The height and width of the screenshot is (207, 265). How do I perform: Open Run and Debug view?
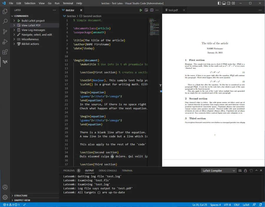point(5,42)
